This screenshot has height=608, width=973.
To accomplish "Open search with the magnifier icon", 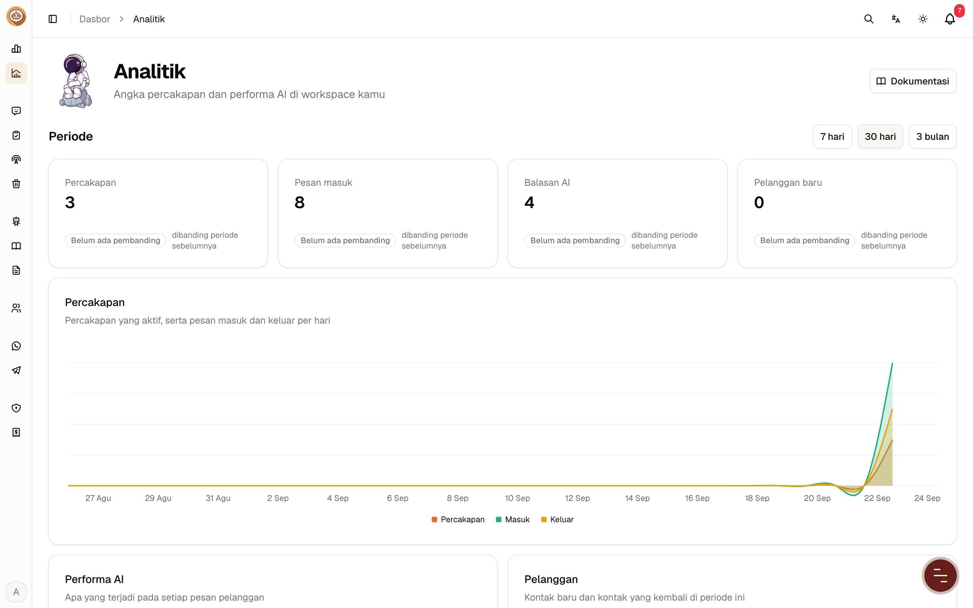I will 869,19.
